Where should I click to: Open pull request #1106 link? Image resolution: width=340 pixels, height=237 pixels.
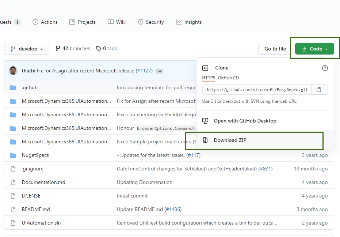coord(173,209)
